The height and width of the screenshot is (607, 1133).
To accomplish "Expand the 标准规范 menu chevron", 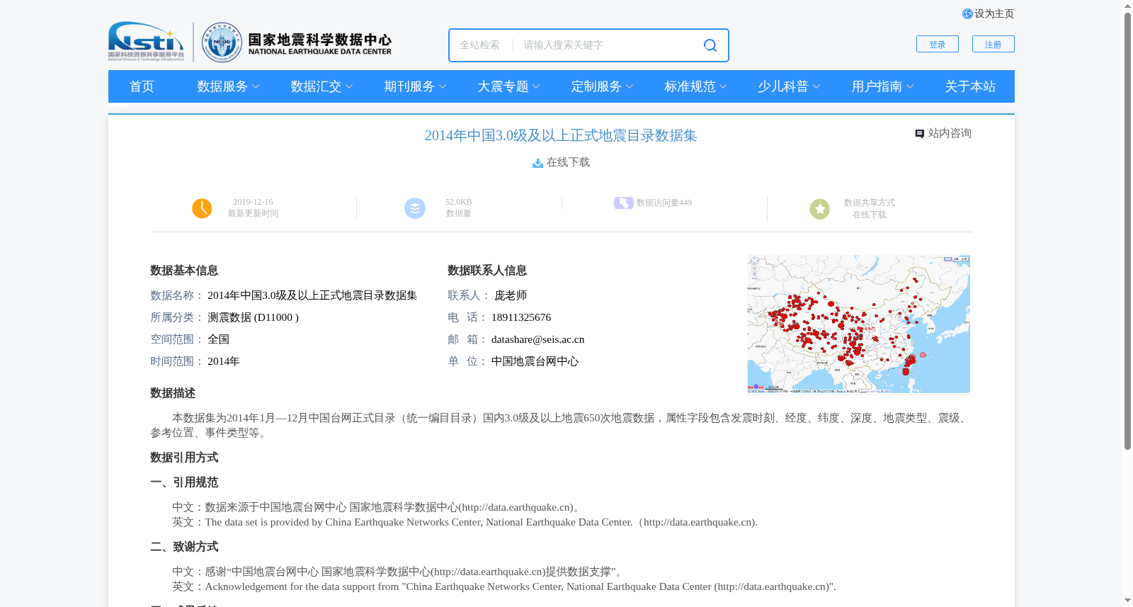I will click(x=723, y=86).
